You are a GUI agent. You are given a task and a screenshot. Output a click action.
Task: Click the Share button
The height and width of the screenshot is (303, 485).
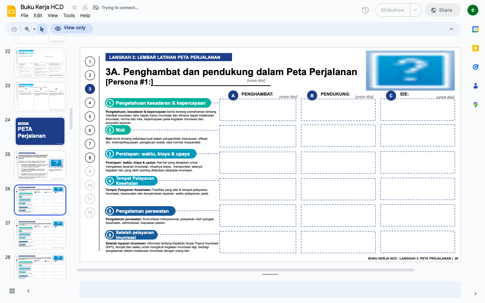coord(443,10)
